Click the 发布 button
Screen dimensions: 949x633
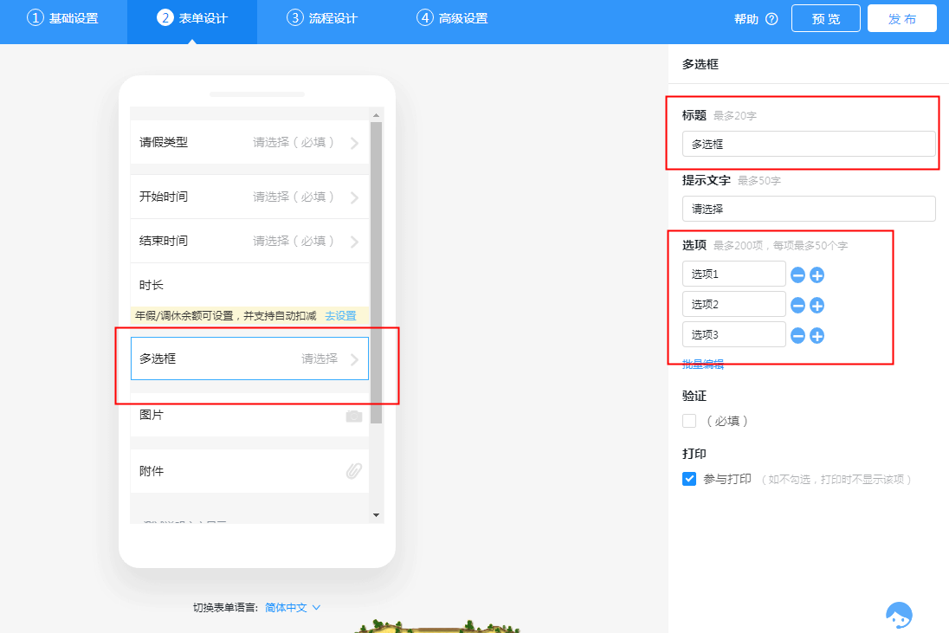tap(901, 17)
